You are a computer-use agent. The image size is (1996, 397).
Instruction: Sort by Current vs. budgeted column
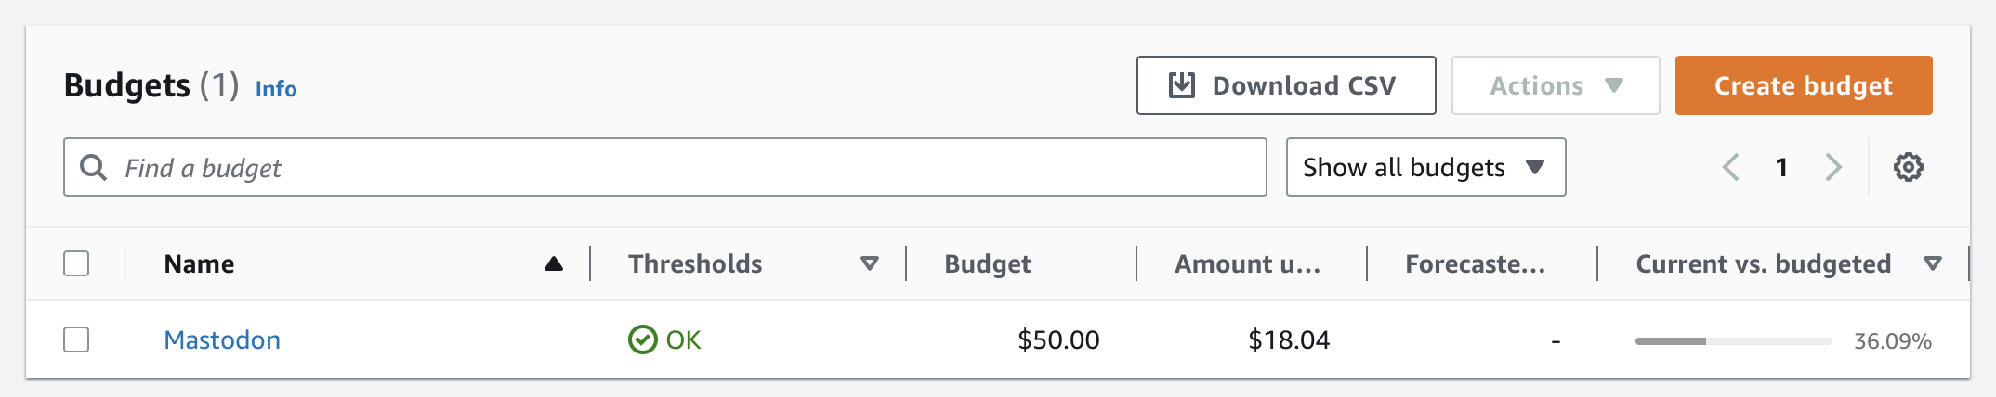[1932, 264]
